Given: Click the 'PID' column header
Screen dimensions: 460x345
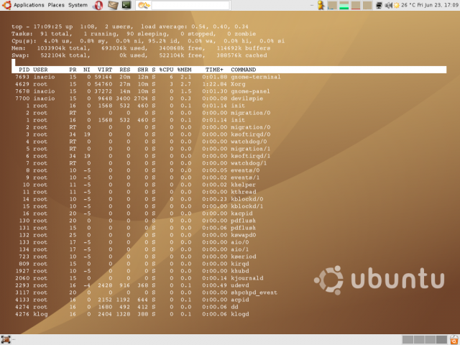Looking at the screenshot, I should click(x=24, y=70).
